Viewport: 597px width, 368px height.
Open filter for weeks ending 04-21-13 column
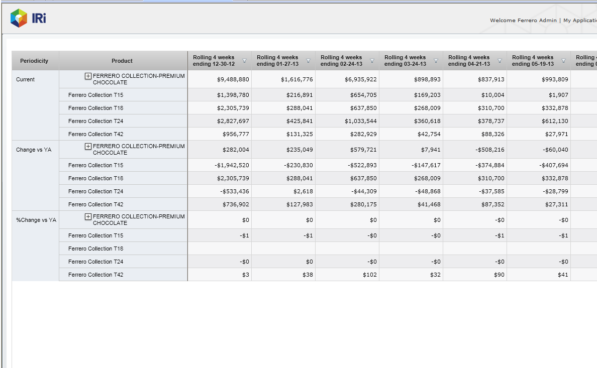pyautogui.click(x=500, y=61)
